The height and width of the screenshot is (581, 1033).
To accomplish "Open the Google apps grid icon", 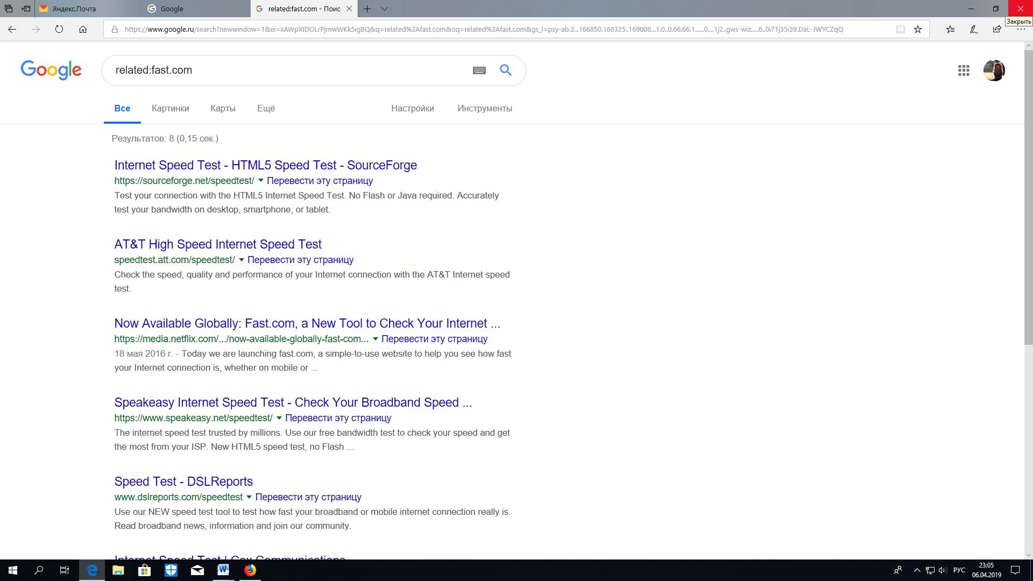I will [x=964, y=70].
